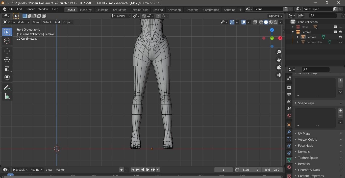Expand the Vertex Colors panel
Image resolution: width=345 pixels, height=178 pixels.
pyautogui.click(x=307, y=140)
